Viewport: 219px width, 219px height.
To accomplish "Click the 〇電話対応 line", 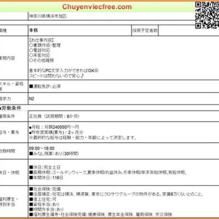I will [39, 50].
